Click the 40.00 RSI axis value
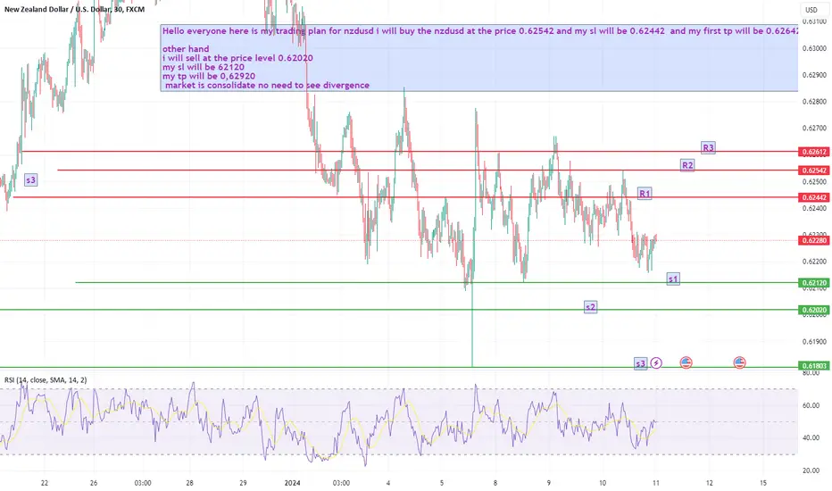 811,438
